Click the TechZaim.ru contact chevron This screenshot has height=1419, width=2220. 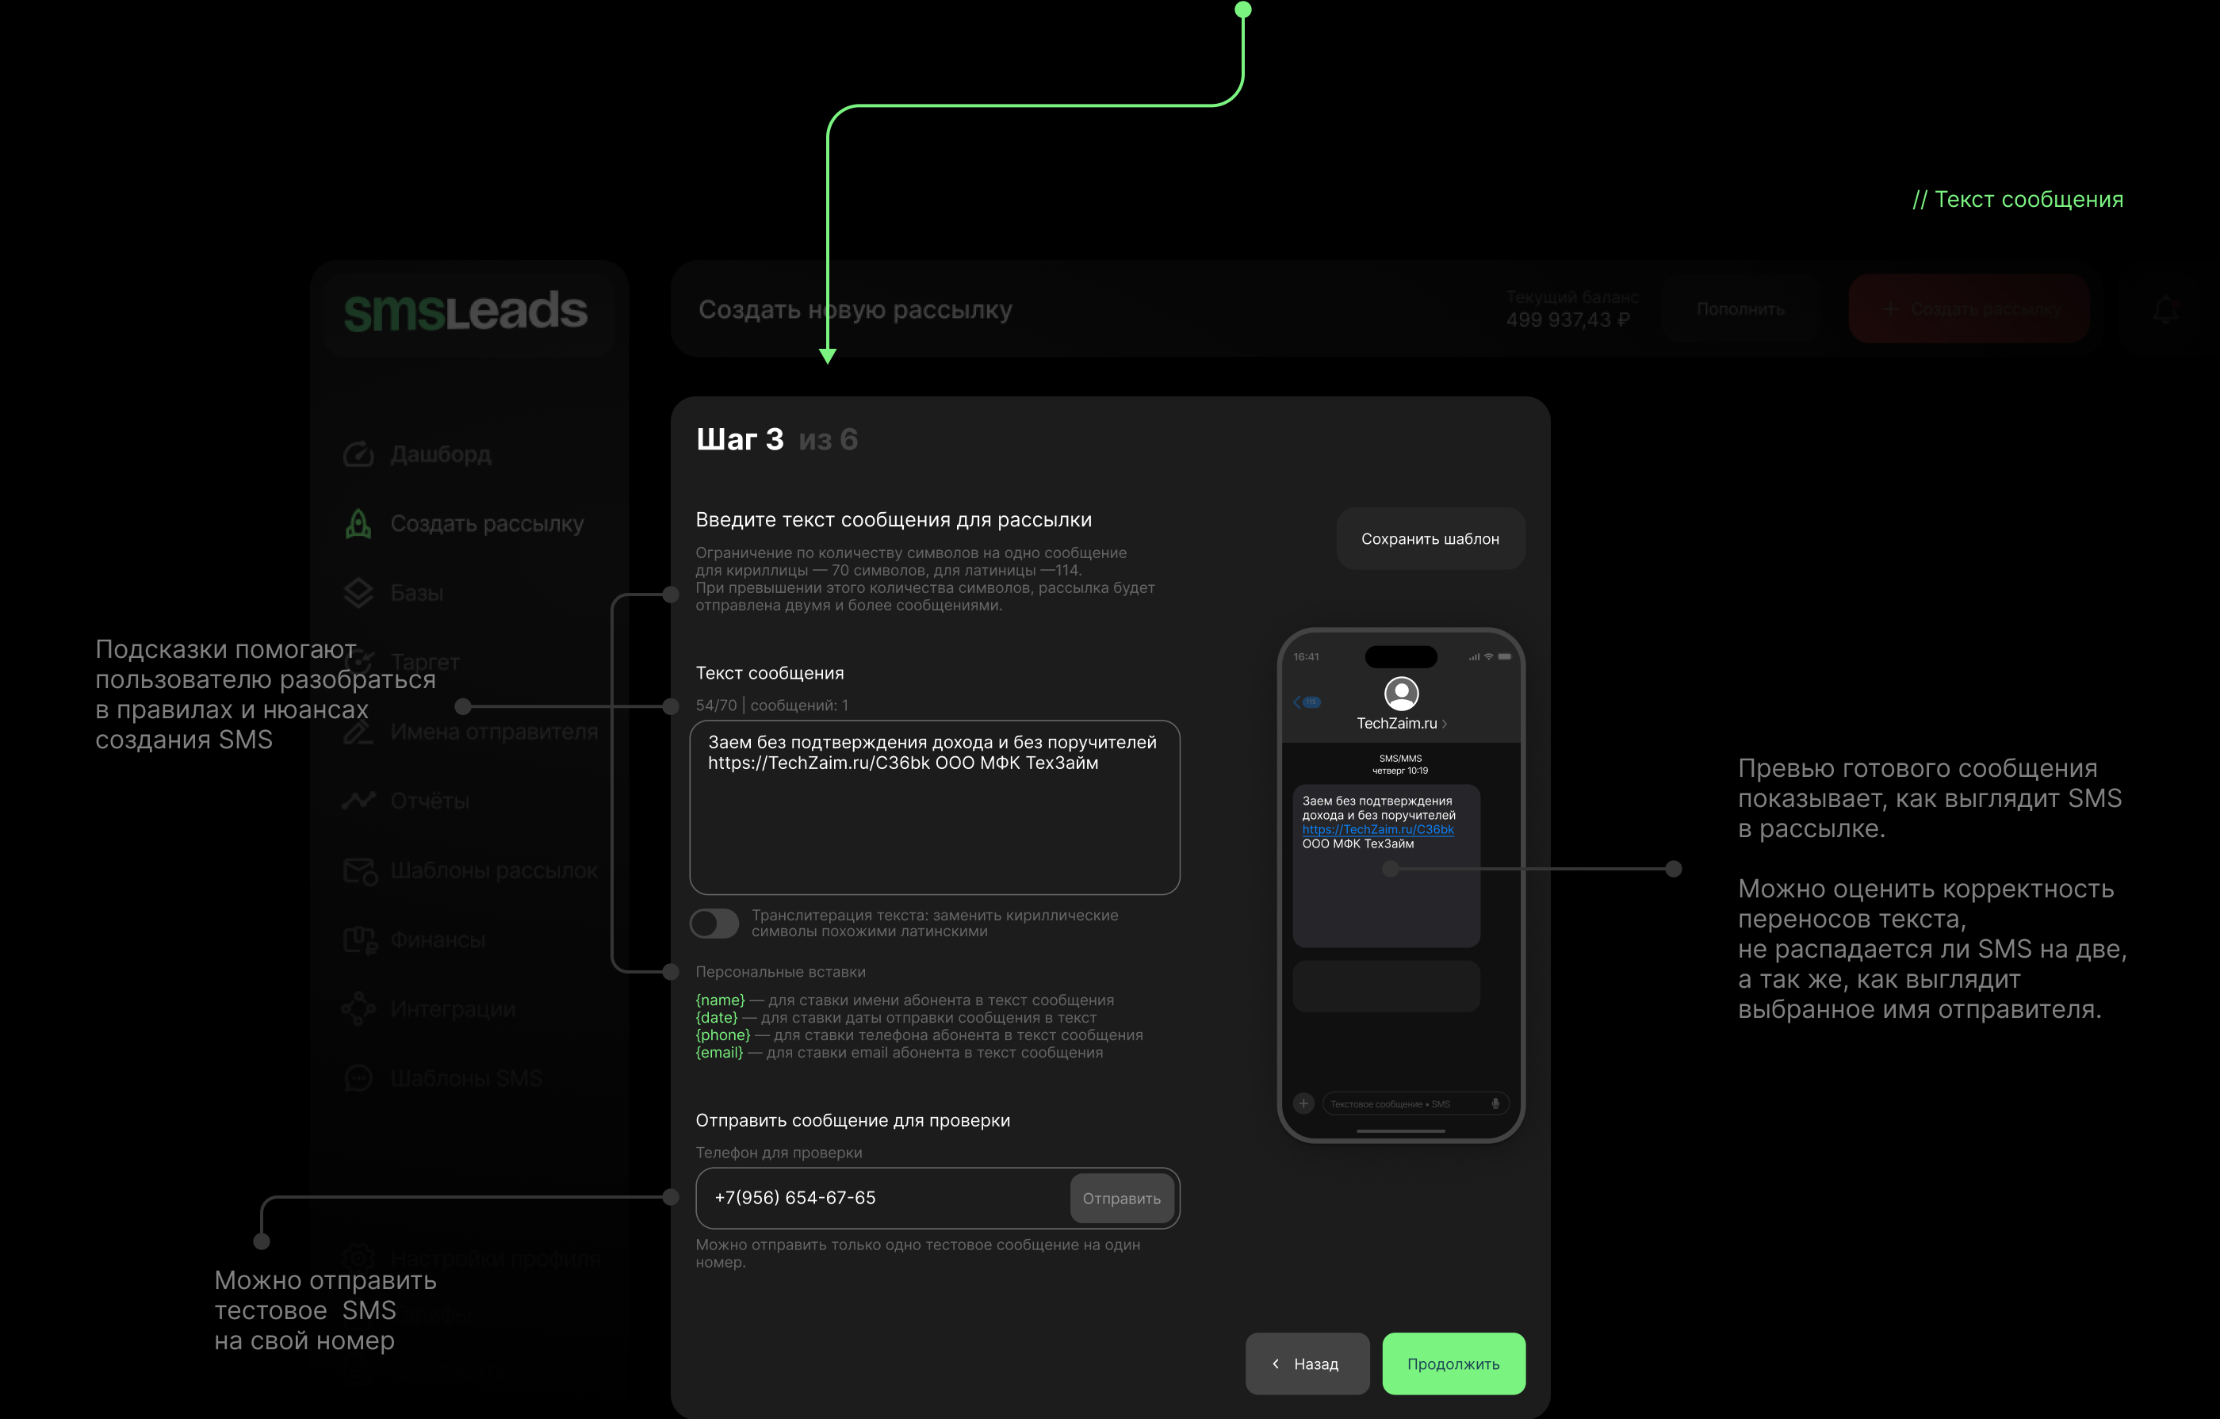1444,724
